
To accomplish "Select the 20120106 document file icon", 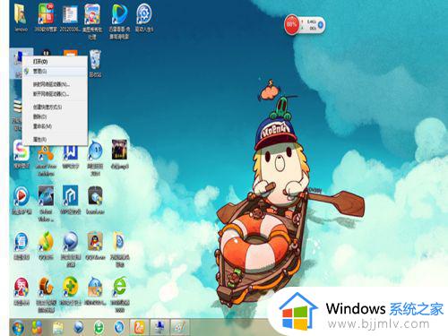I will click(x=70, y=18).
